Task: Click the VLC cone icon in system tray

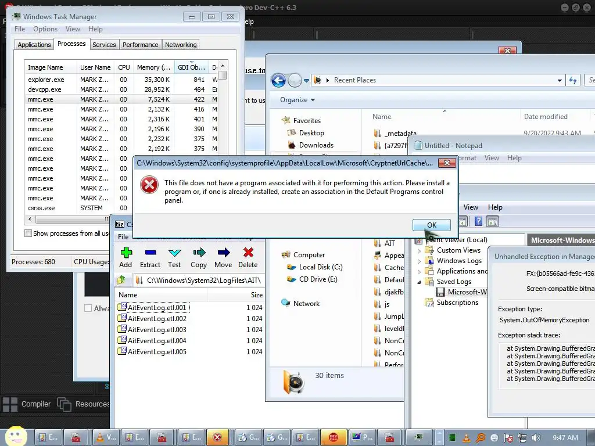Action: click(x=467, y=438)
